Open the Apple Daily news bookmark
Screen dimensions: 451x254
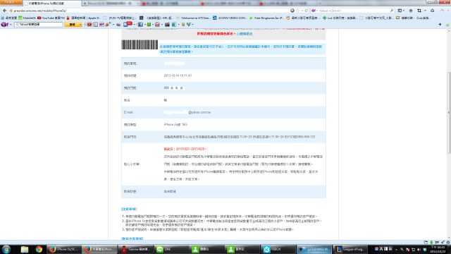tap(84, 18)
